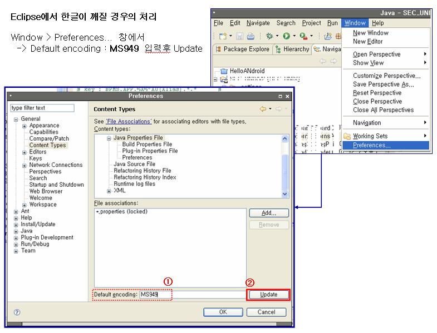
Task: Click the Help question mark icon
Action: 17,312
